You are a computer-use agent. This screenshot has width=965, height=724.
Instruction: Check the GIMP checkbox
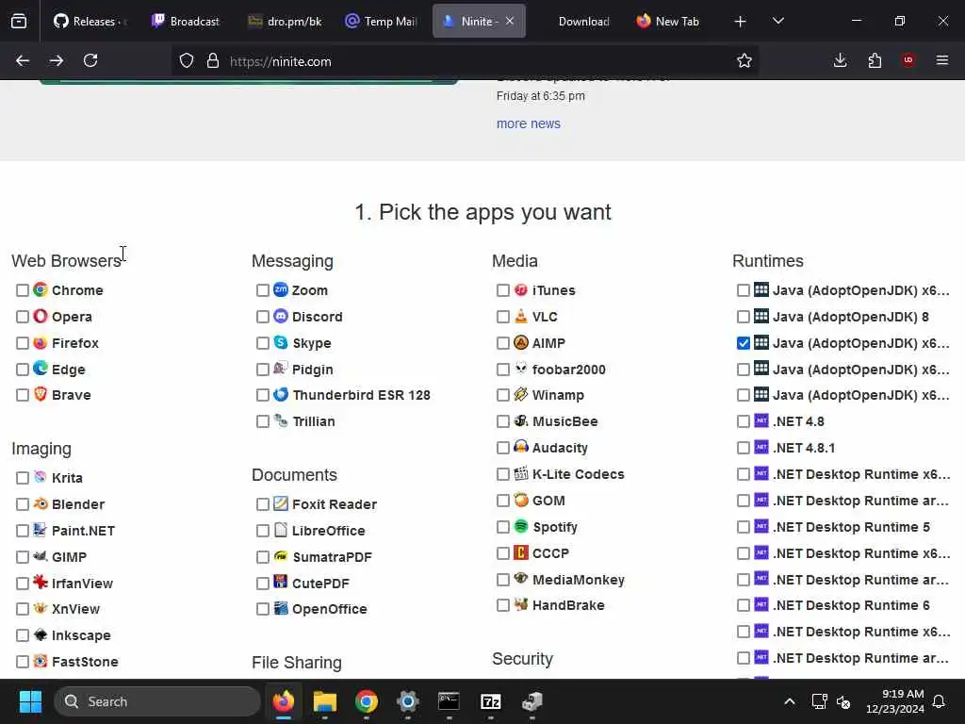pyautogui.click(x=23, y=557)
